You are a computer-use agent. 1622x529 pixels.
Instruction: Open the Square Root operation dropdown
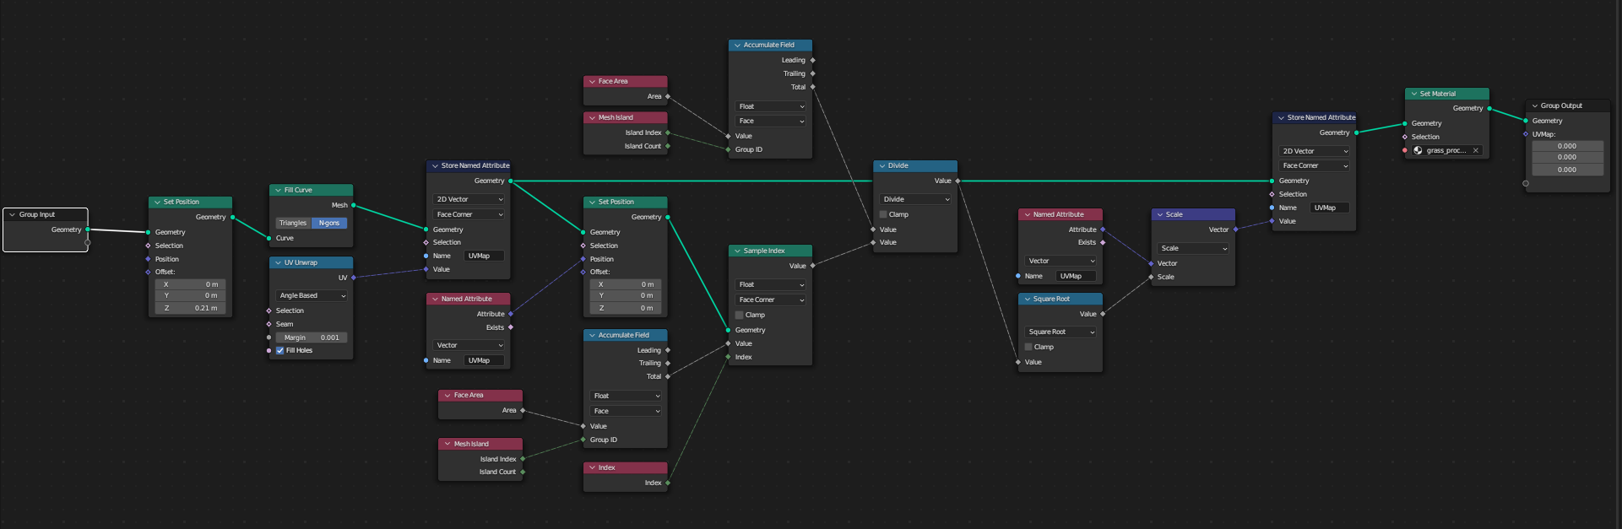point(1061,332)
